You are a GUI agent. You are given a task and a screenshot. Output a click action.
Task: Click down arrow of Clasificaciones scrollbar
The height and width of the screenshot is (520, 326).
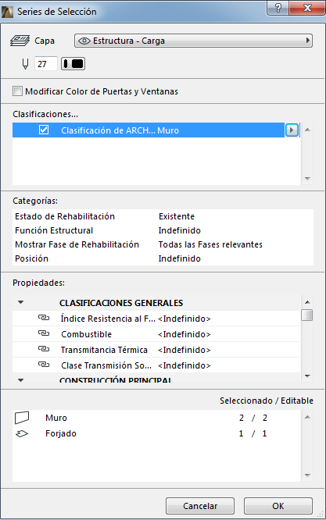pyautogui.click(x=307, y=179)
